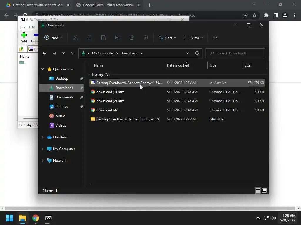Close the Google Drive Virus scan tab
Viewport: 301px width, 225px height.
(138, 5)
